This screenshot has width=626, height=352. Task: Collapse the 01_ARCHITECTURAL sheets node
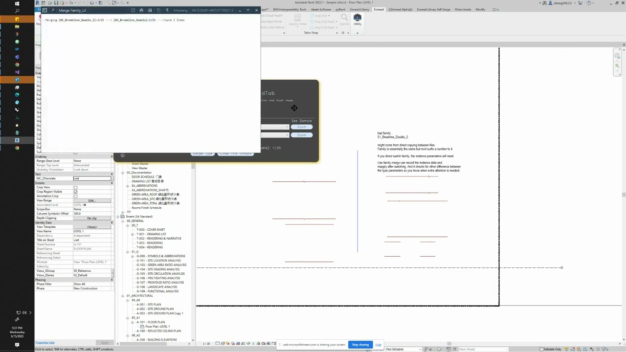click(123, 296)
